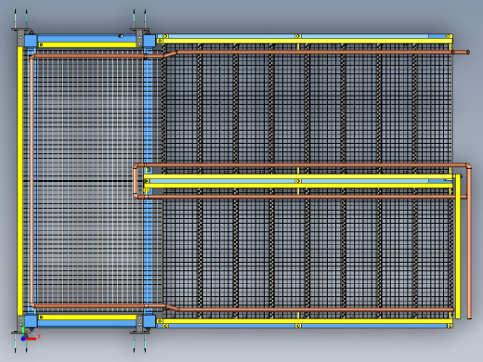Viewport: 483px width, 362px height.
Task: Click the blue origin ball of the triad
Action: click(23, 339)
